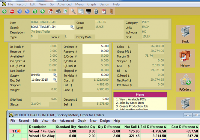
Task: Click the Cost Difference cell showing 847.20
Action: (183, 136)
